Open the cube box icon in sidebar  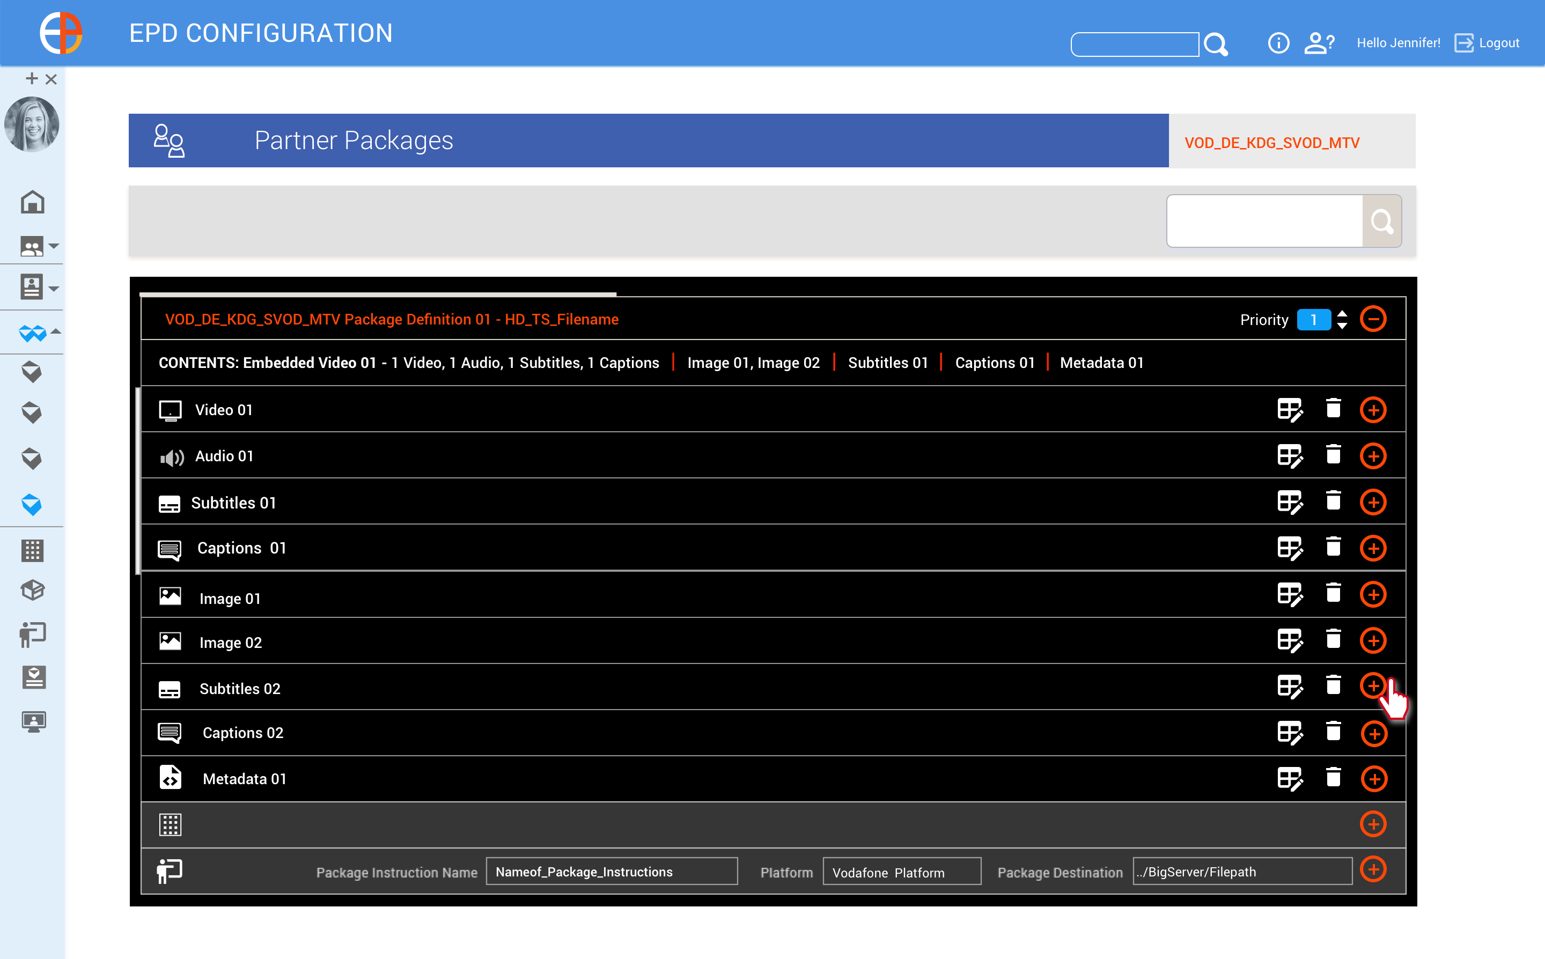pyautogui.click(x=32, y=591)
